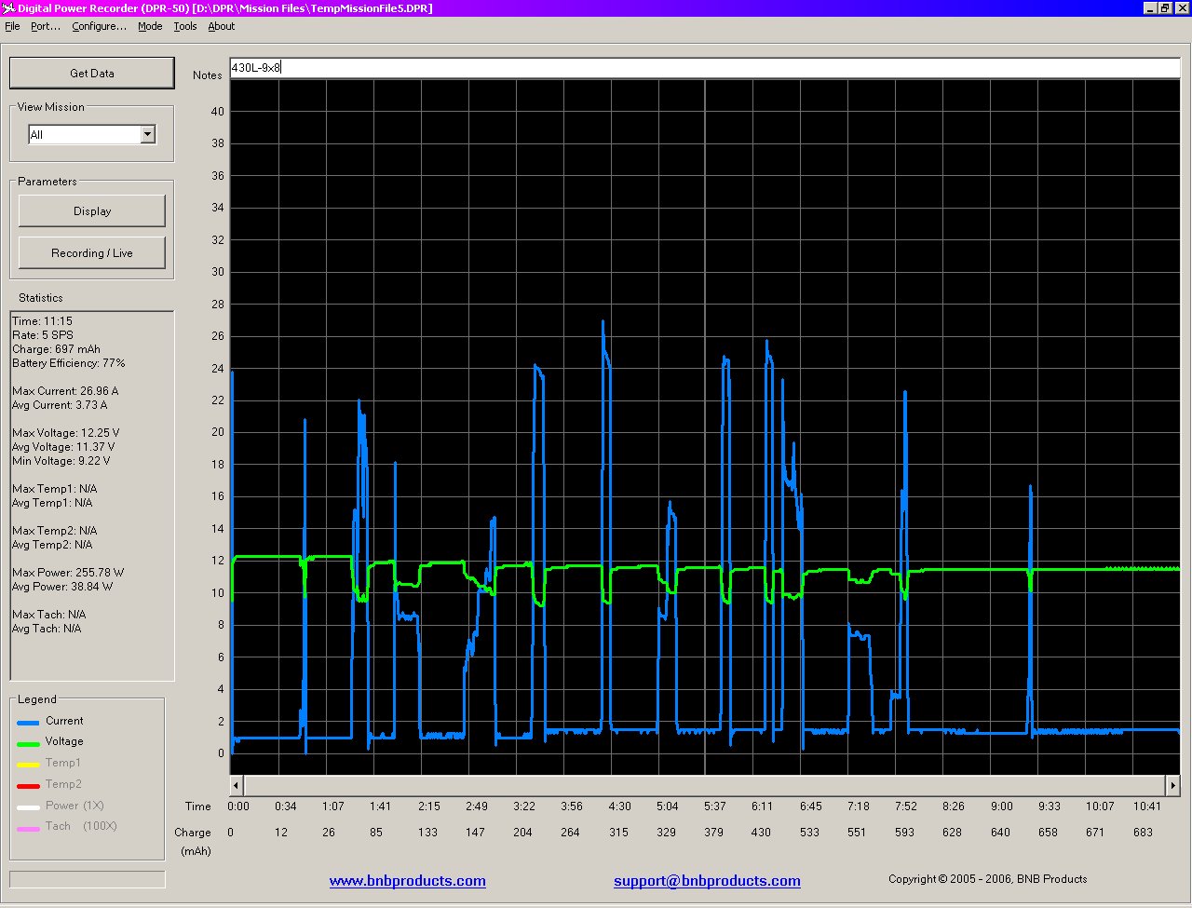Viewport: 1192px width, 908px height.
Task: Click the 'Min Voltage: 9.22 V' statistic
Action: click(x=61, y=461)
